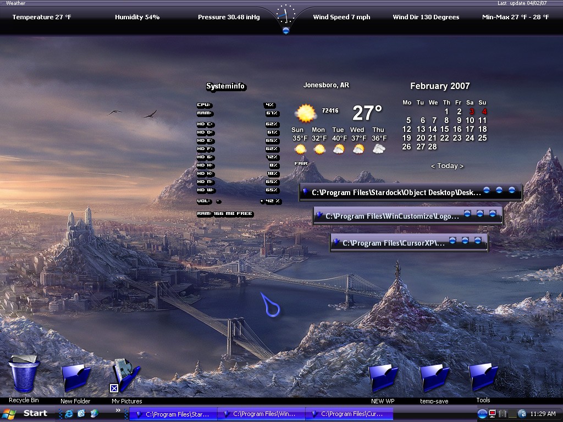
Task: Switch to C:\Program Files\Win... taskbar item
Action: point(261,414)
